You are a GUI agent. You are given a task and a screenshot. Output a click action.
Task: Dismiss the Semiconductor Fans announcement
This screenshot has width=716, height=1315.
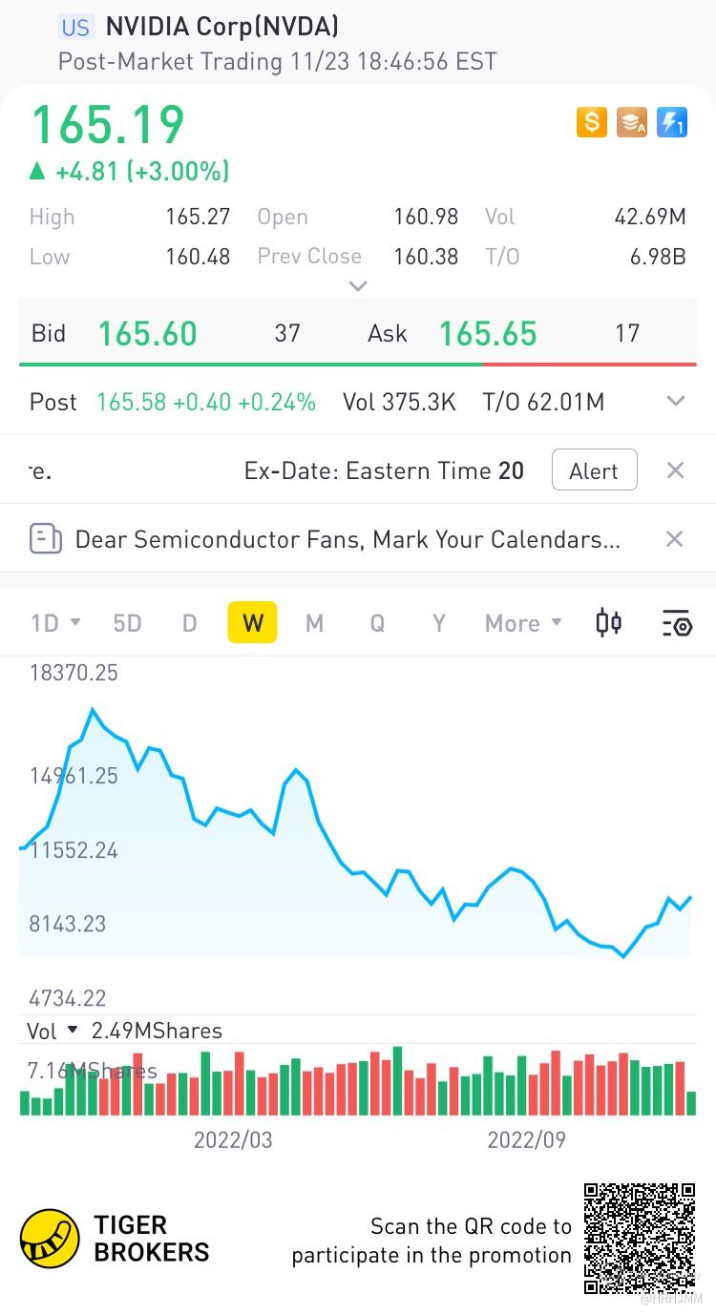pyautogui.click(x=675, y=539)
